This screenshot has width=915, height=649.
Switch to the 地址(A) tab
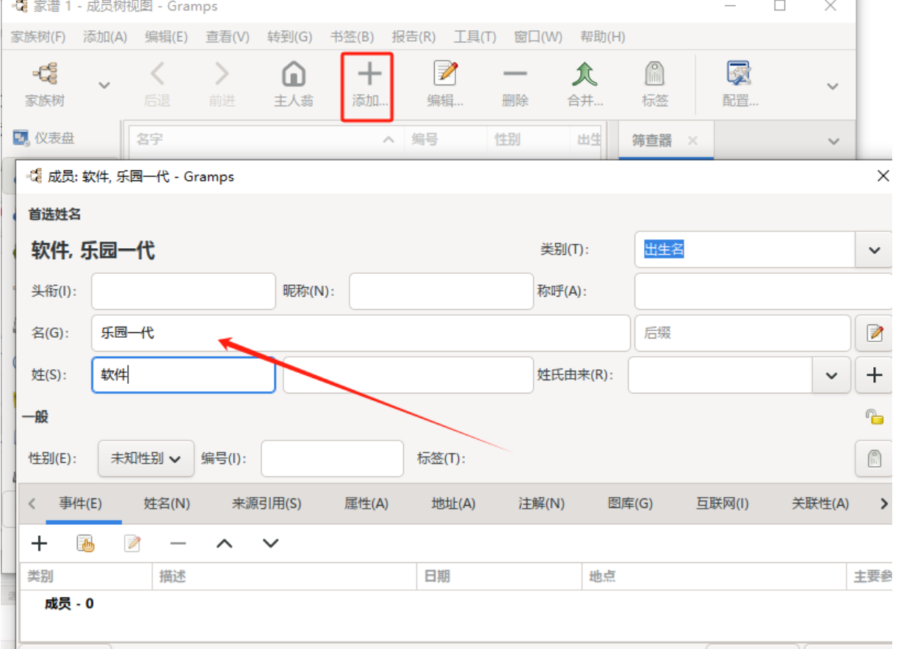coord(453,504)
